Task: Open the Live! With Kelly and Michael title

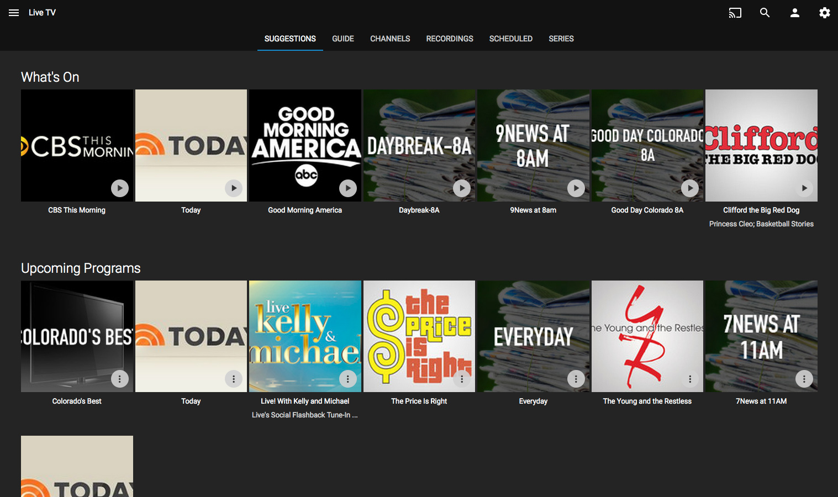Action: (x=305, y=401)
